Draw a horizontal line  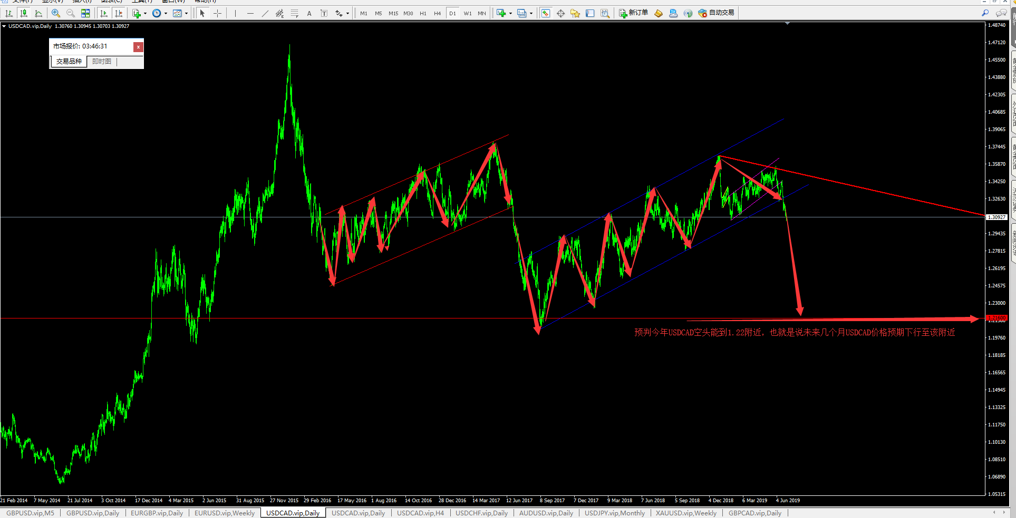(x=250, y=13)
